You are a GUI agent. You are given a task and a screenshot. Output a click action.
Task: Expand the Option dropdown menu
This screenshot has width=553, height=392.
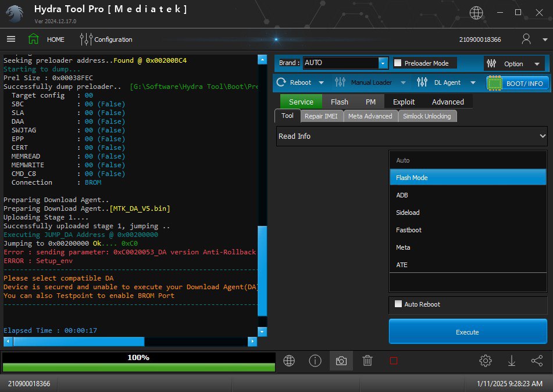[x=514, y=64]
